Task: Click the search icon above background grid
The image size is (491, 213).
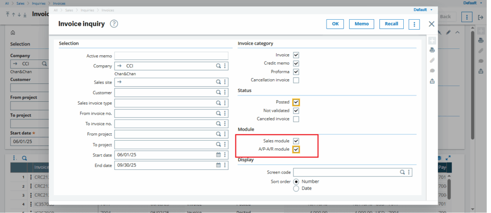Action: [25, 158]
